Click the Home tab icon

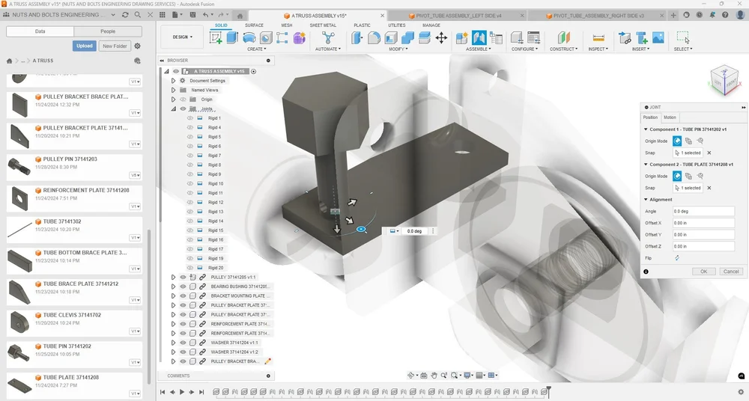coord(240,16)
